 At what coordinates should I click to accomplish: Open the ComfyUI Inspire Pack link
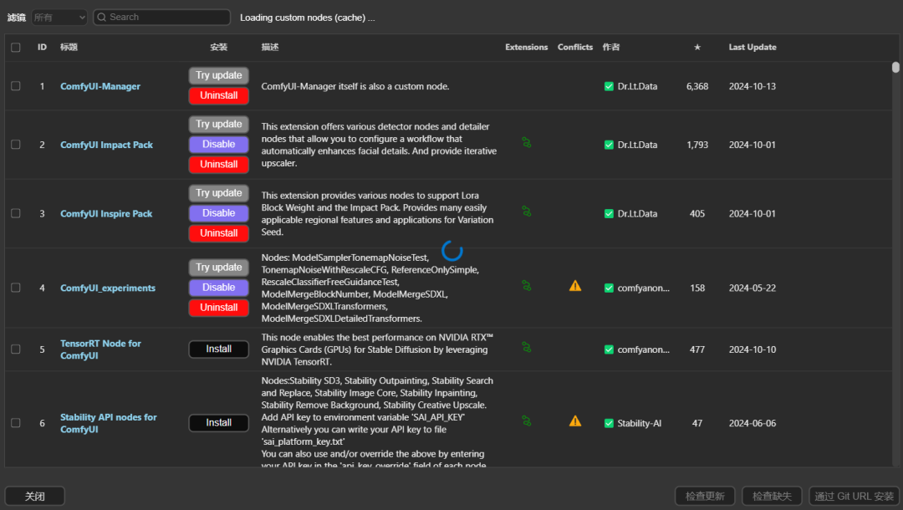coord(106,213)
